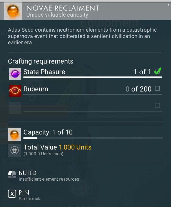Viewport: 171px width, 207px height.
Task: Click the State Phasure full progress bar
Action: click(x=93, y=77)
